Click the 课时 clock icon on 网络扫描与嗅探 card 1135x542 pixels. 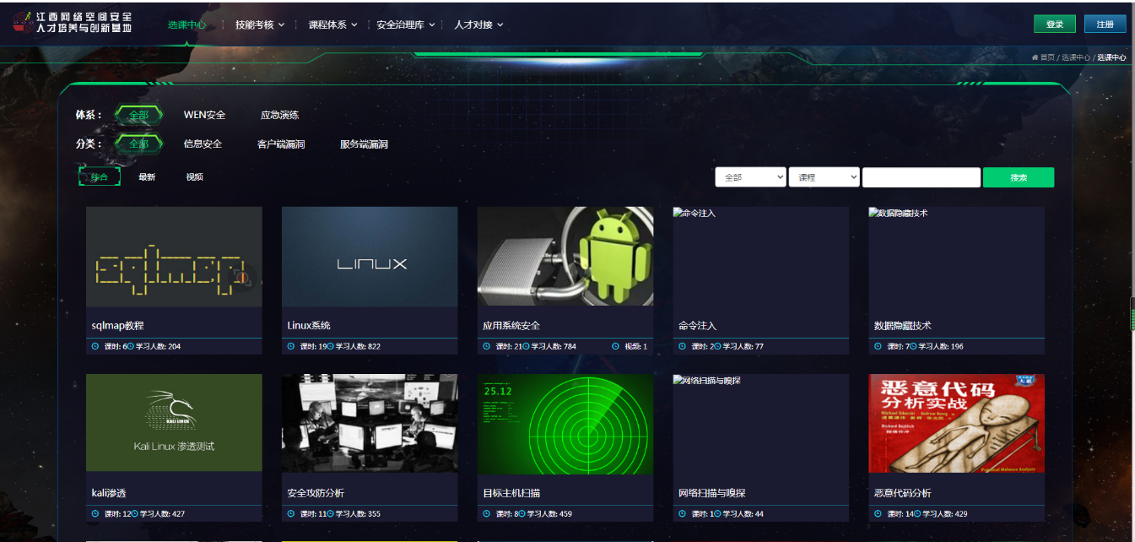tap(683, 513)
